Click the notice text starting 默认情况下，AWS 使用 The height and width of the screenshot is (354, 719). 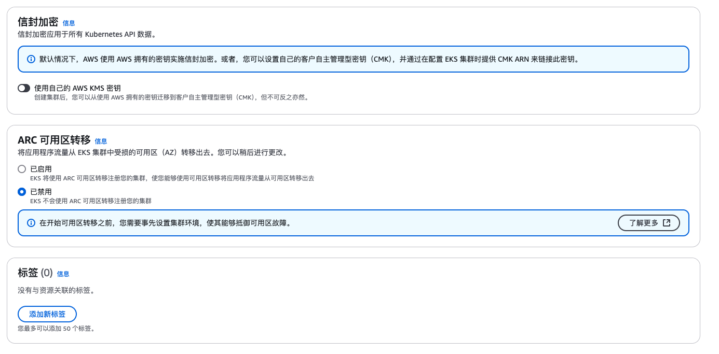coord(309,59)
